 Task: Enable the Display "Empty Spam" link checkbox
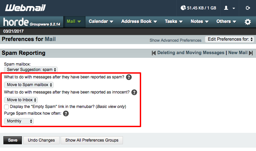(6, 107)
